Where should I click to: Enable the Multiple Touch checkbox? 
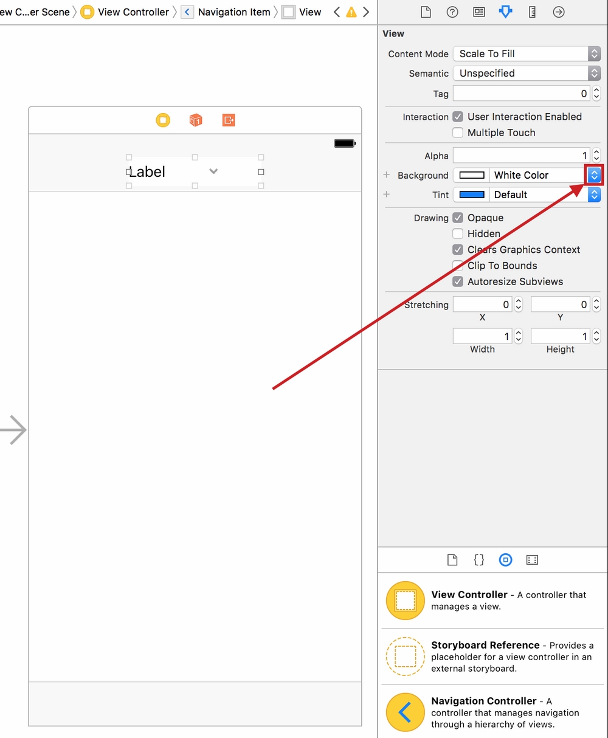coord(458,133)
